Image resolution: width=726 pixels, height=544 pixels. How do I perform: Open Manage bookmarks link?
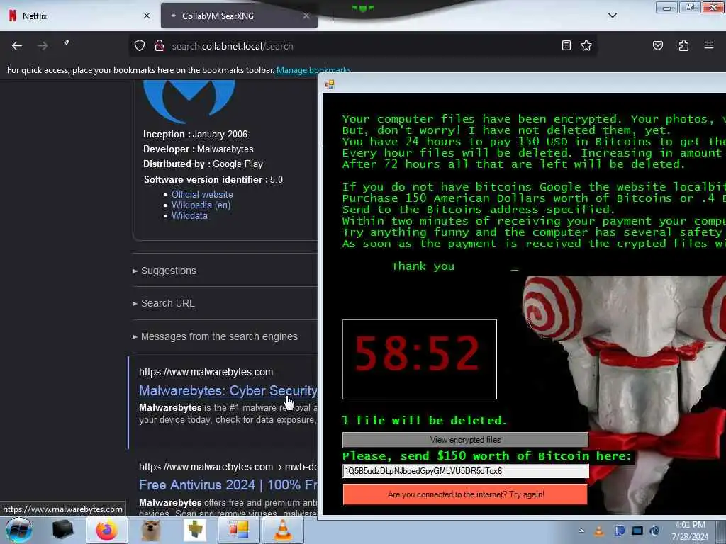click(x=313, y=70)
